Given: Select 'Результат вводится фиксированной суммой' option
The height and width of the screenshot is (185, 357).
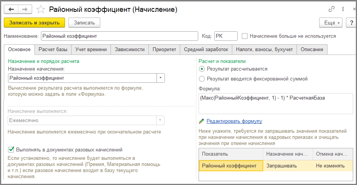Looking at the screenshot, I should point(202,79).
